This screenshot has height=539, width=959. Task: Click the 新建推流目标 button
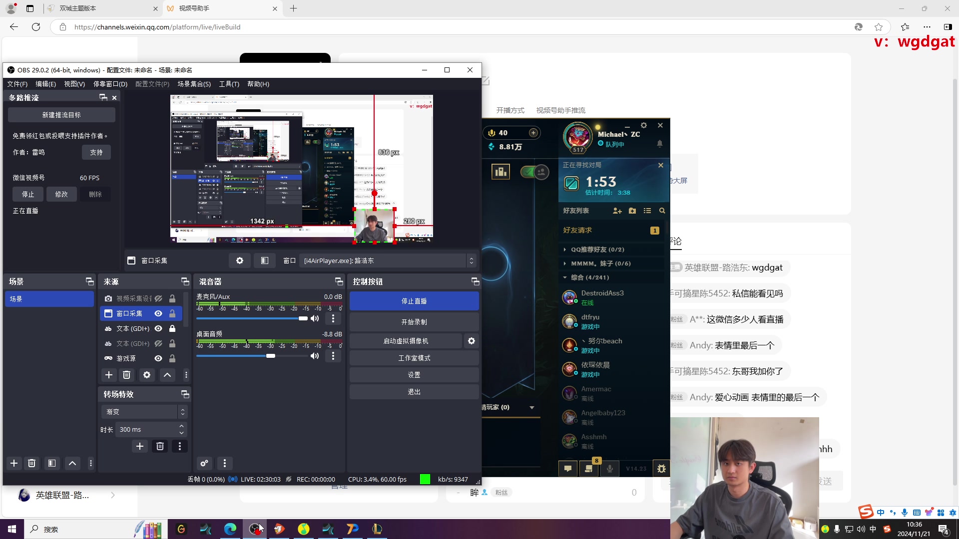click(x=61, y=115)
